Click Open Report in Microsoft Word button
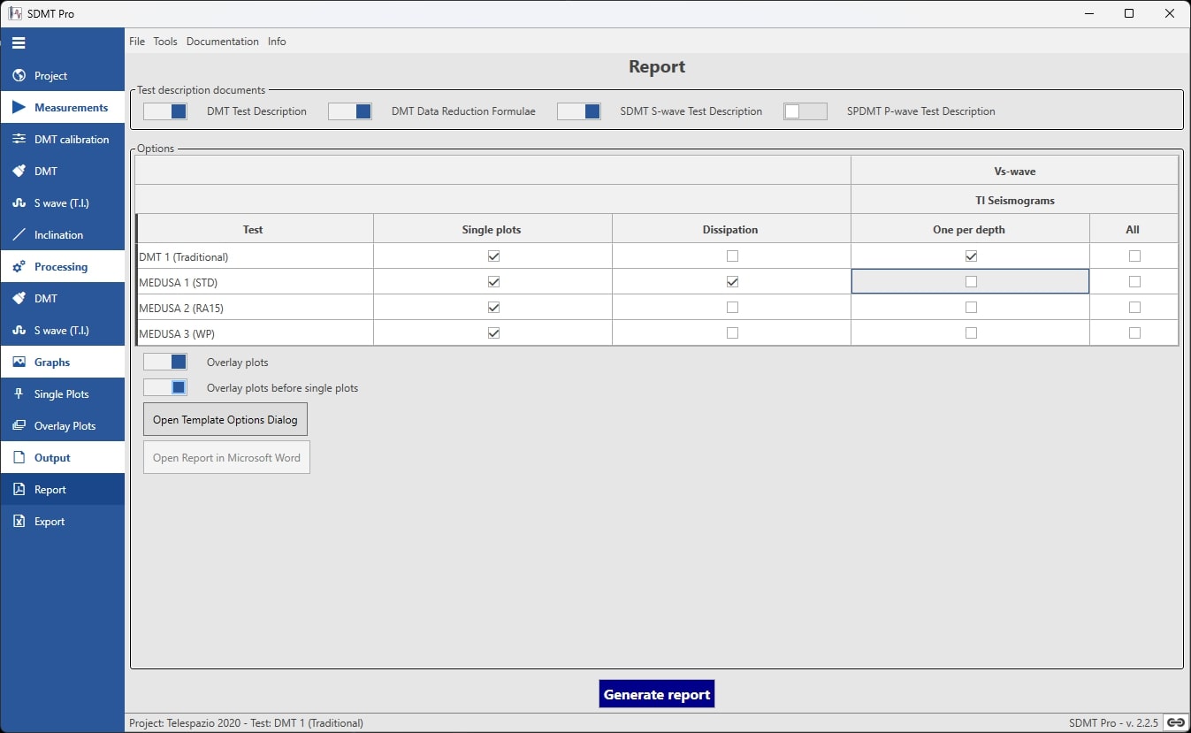1191x733 pixels. click(226, 458)
